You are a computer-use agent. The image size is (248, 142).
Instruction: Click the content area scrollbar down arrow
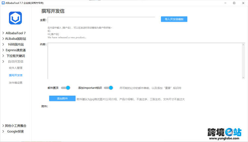coord(243,78)
